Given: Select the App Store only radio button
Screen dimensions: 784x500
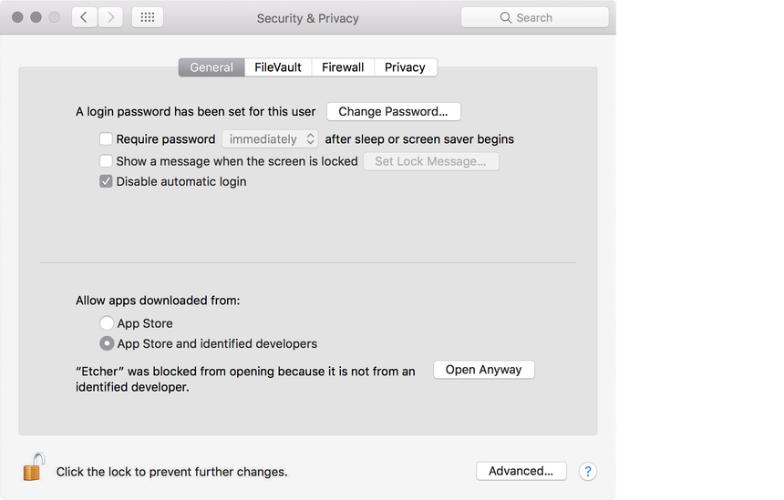Looking at the screenshot, I should point(107,323).
